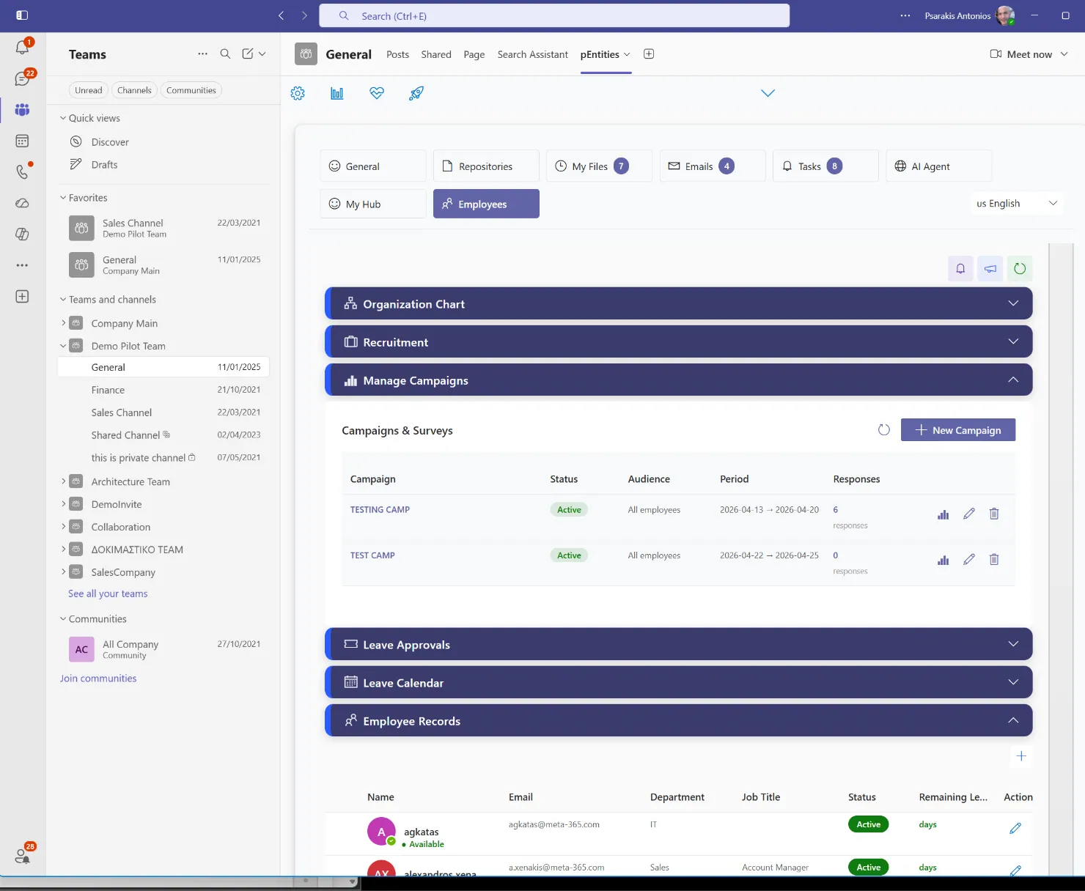This screenshot has height=891, width=1085.
Task: Switch to Posts tab
Action: pos(397,54)
